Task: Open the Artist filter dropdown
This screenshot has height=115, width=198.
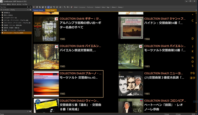Action: pos(76,7)
